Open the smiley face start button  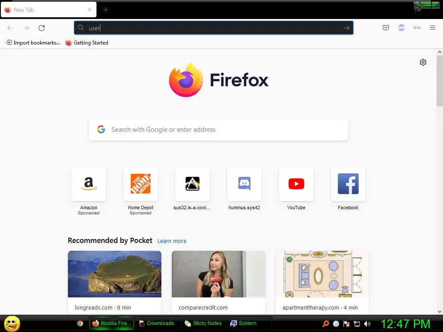tap(12, 323)
